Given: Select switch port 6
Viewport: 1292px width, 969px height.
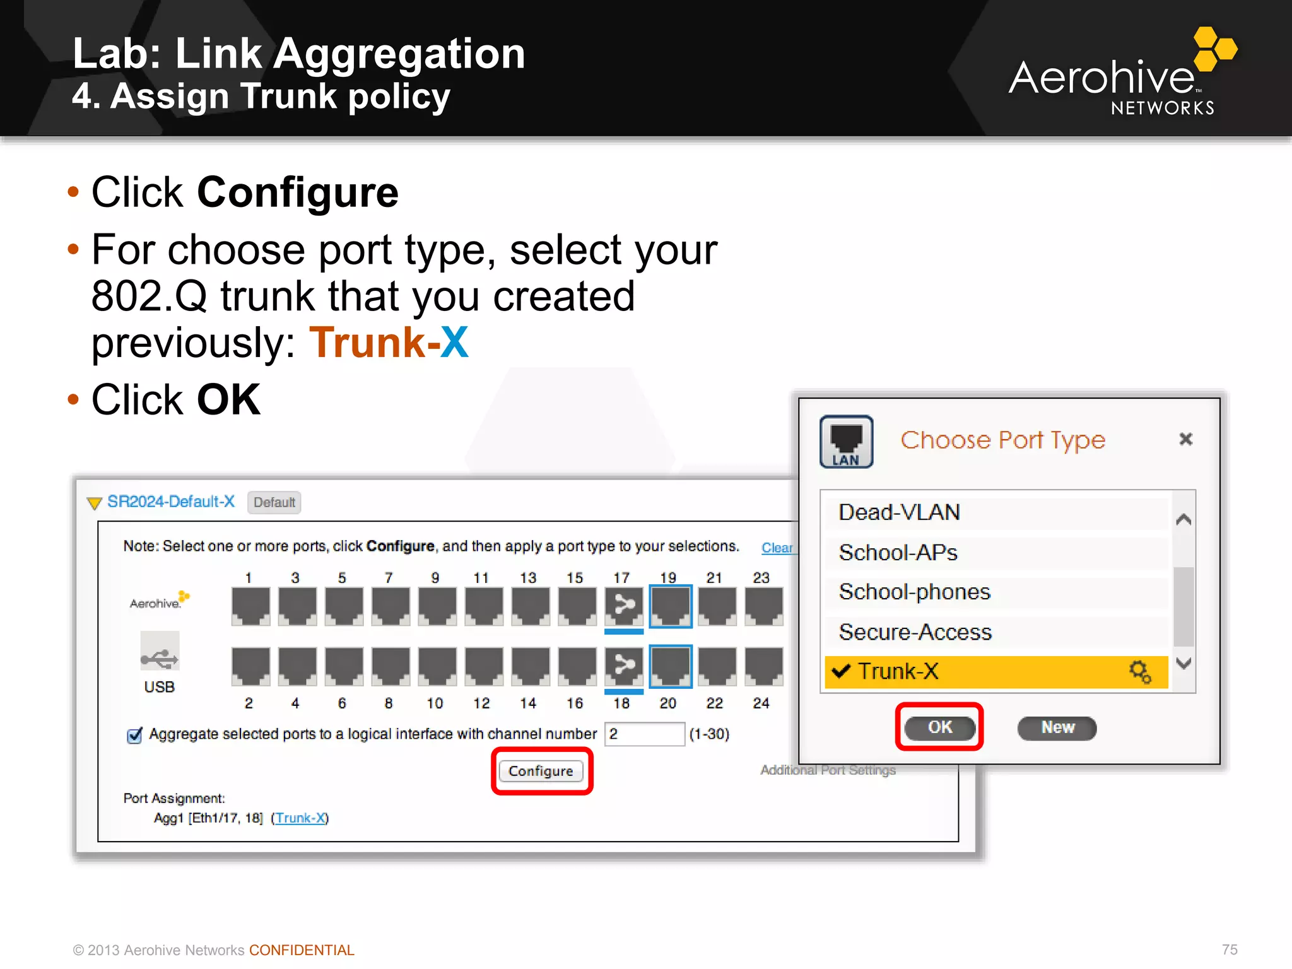Looking at the screenshot, I should [344, 666].
